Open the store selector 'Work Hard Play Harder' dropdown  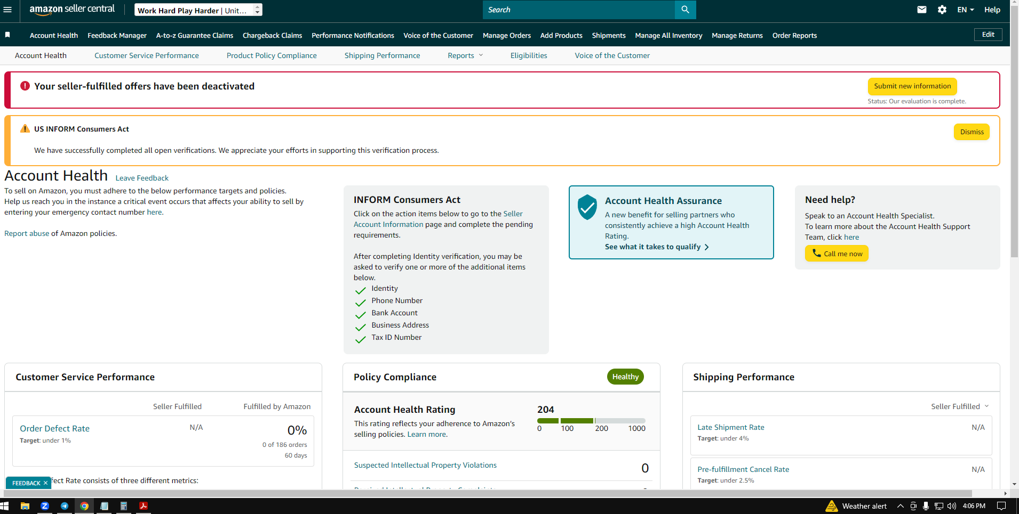click(198, 10)
